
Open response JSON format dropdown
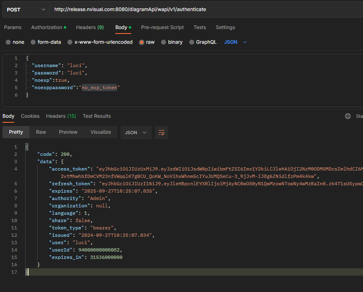click(136, 133)
